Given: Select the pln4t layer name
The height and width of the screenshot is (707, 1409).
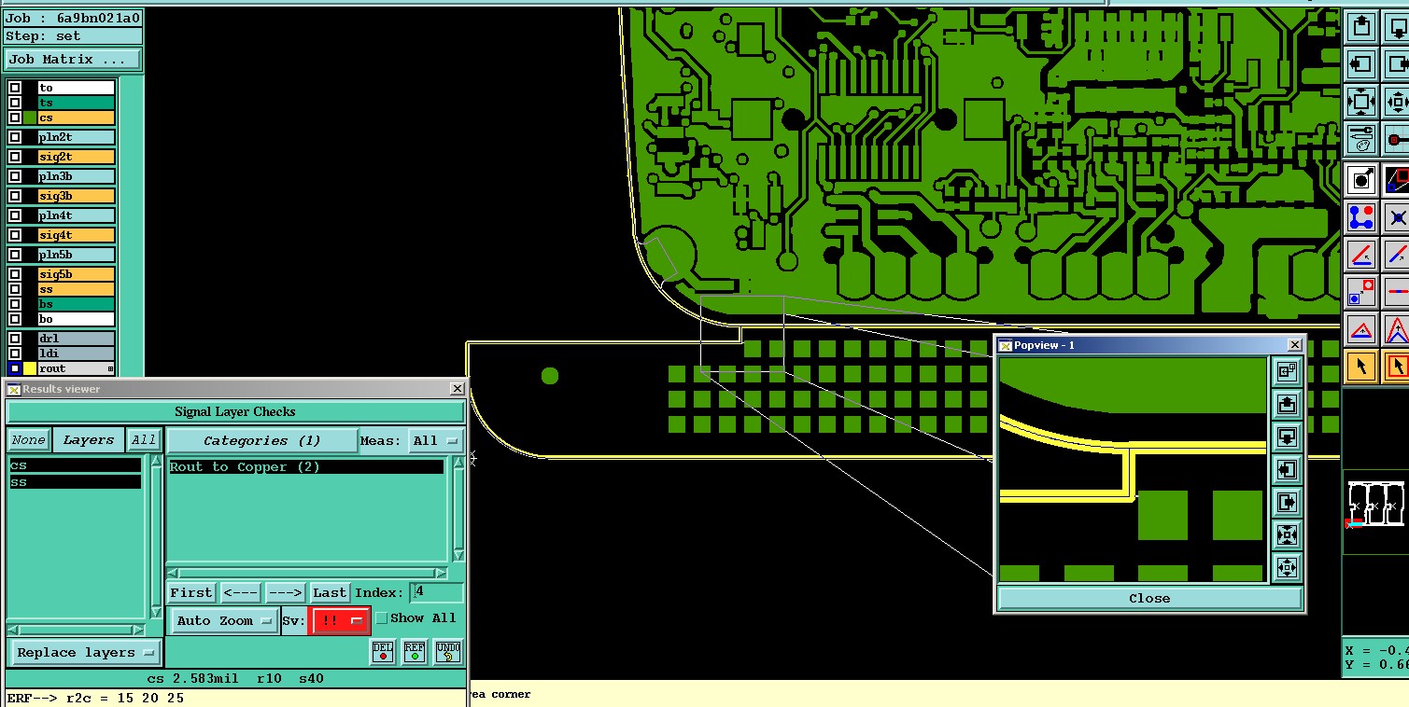Looking at the screenshot, I should [77, 215].
